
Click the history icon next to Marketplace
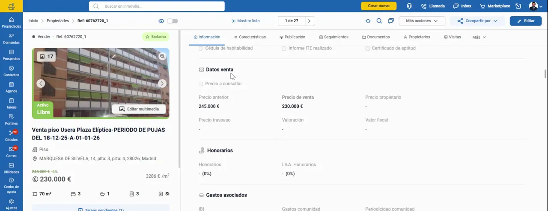click(x=518, y=6)
